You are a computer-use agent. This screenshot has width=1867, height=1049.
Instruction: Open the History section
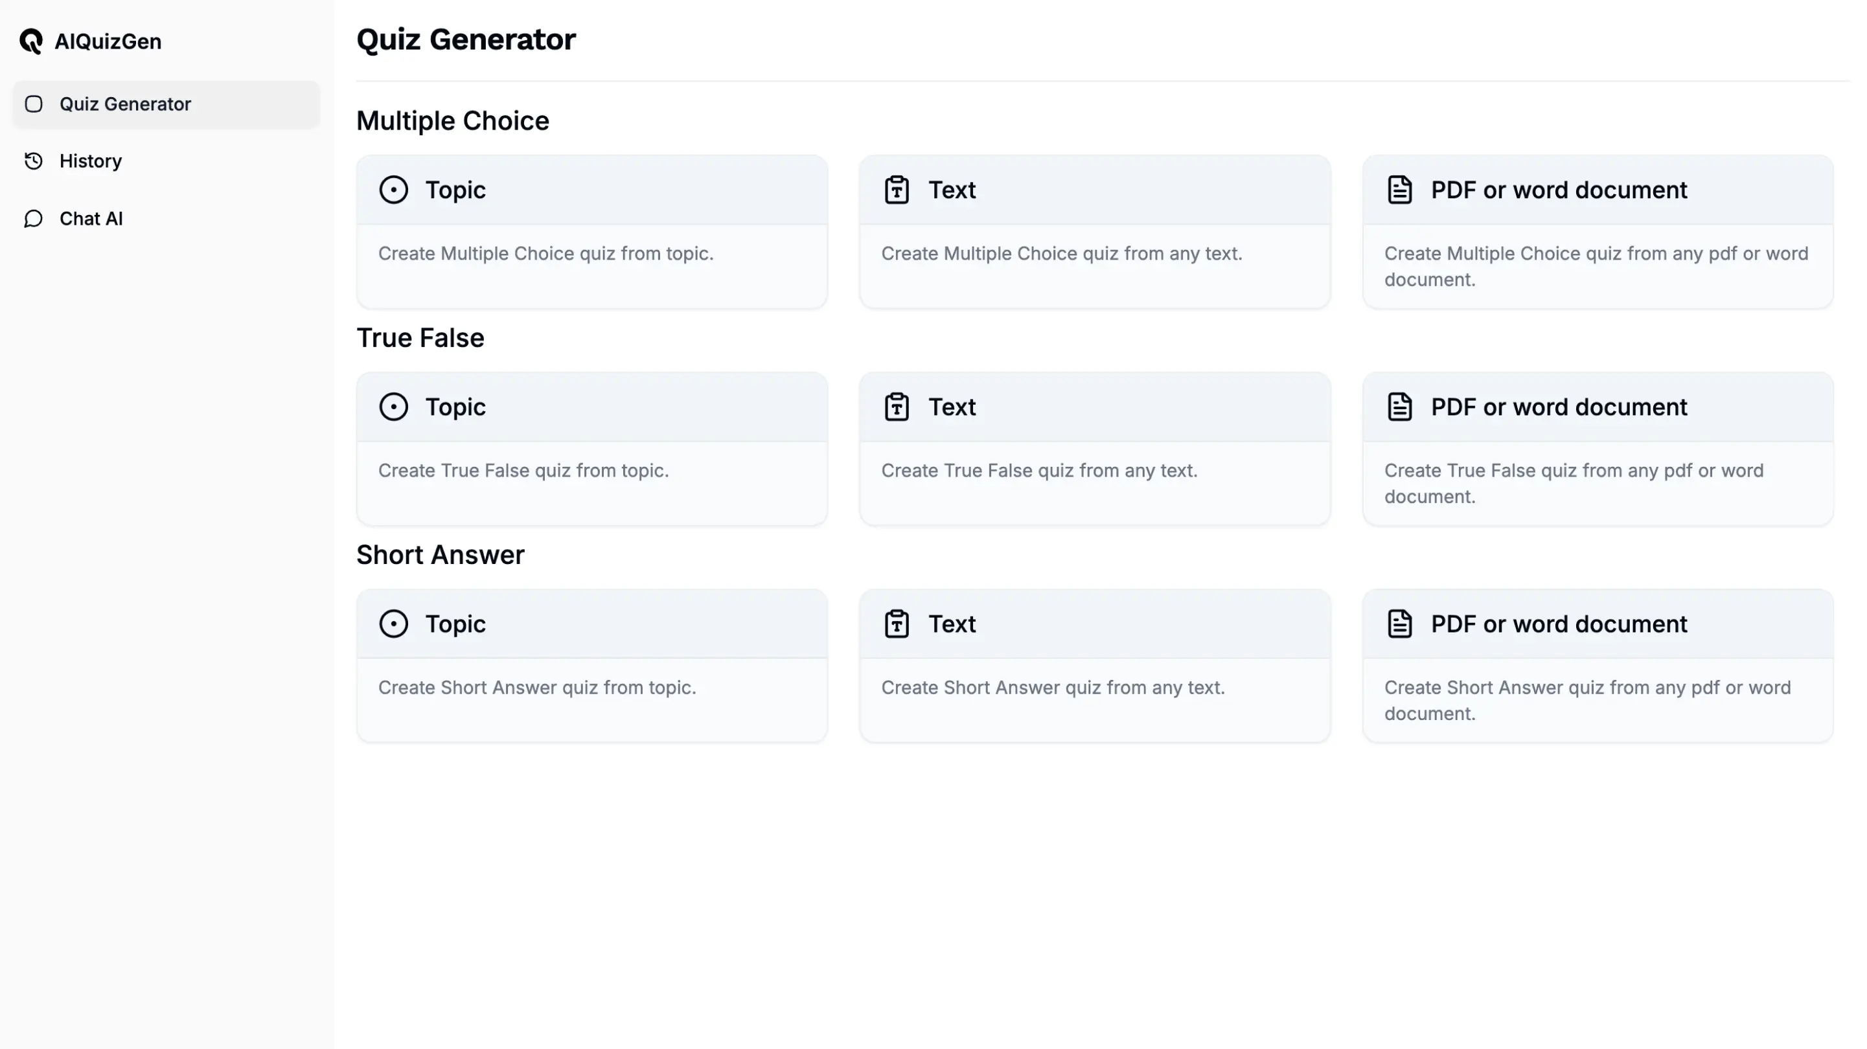coord(91,161)
